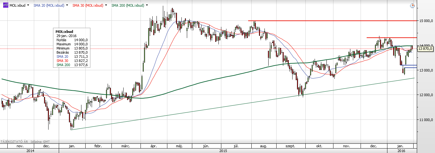
Task: Expand the SMA 30 (MOL:xbud) indicator menu
Action: [x=106, y=5]
